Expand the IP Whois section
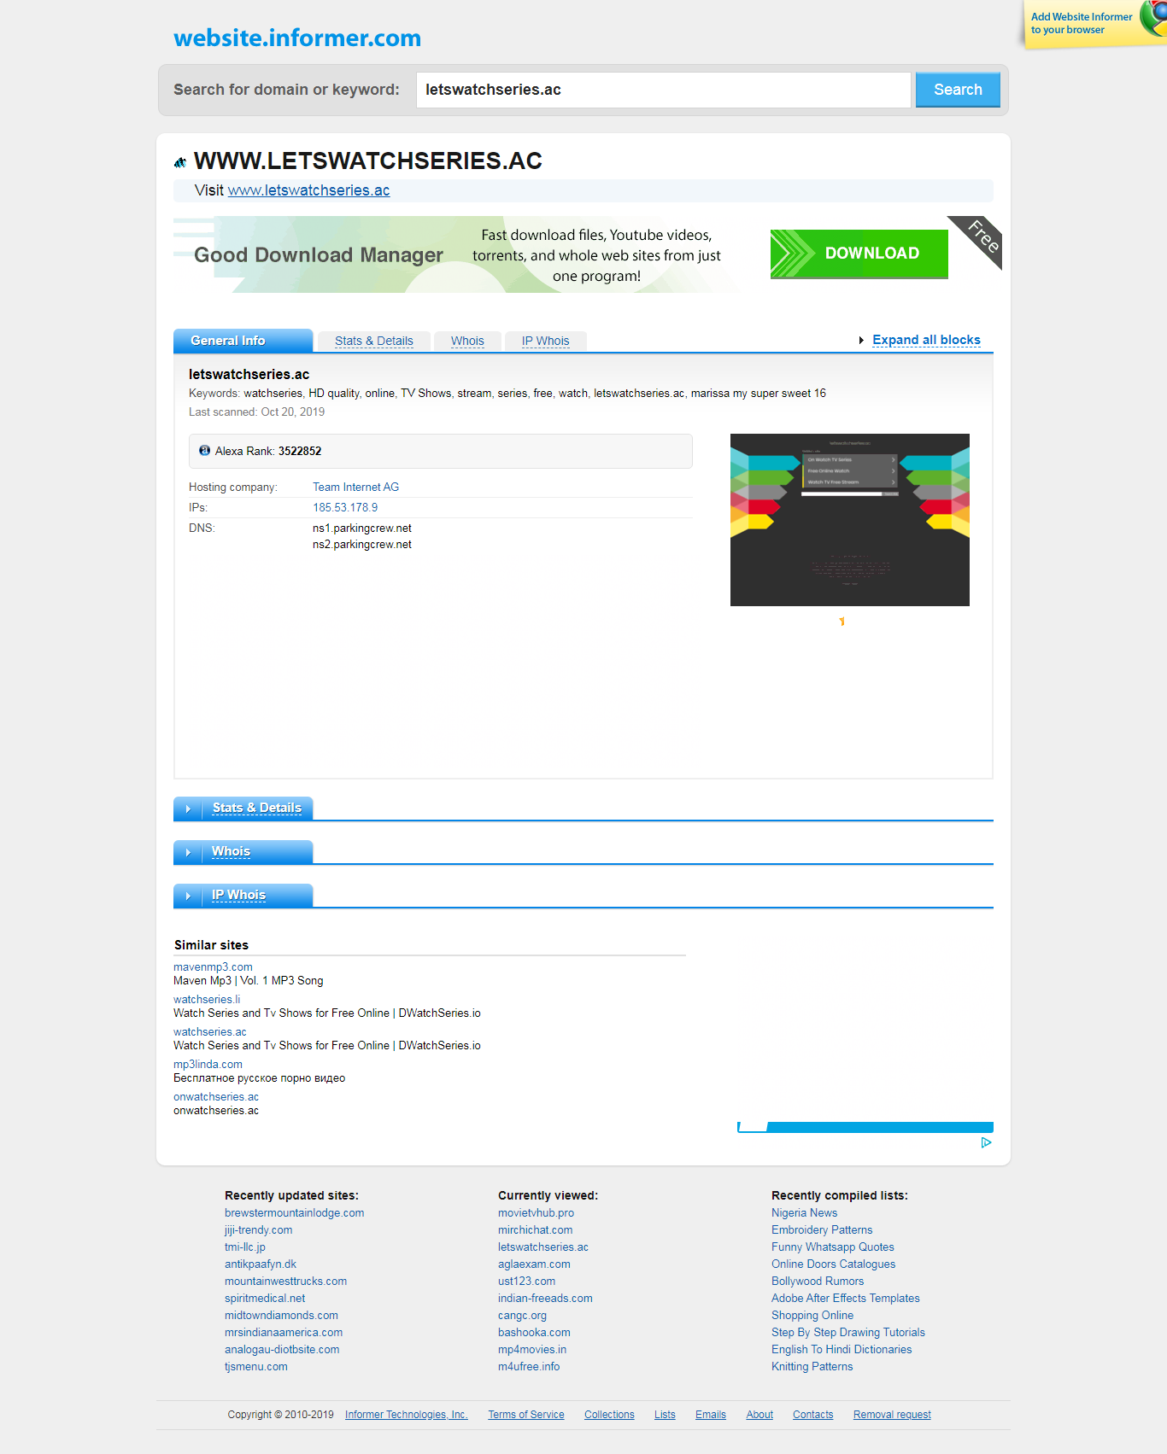 point(238,895)
